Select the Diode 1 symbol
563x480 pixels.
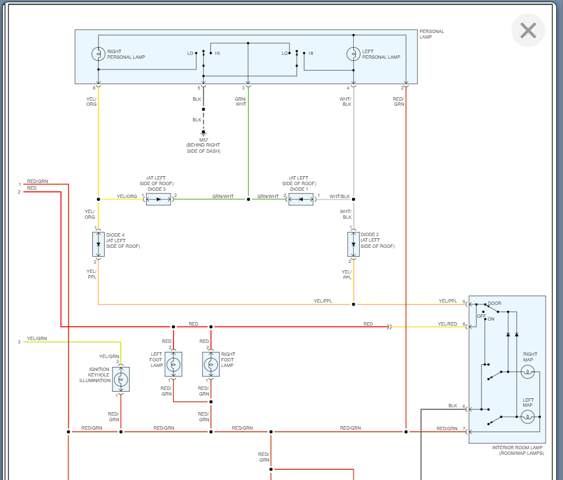click(301, 199)
